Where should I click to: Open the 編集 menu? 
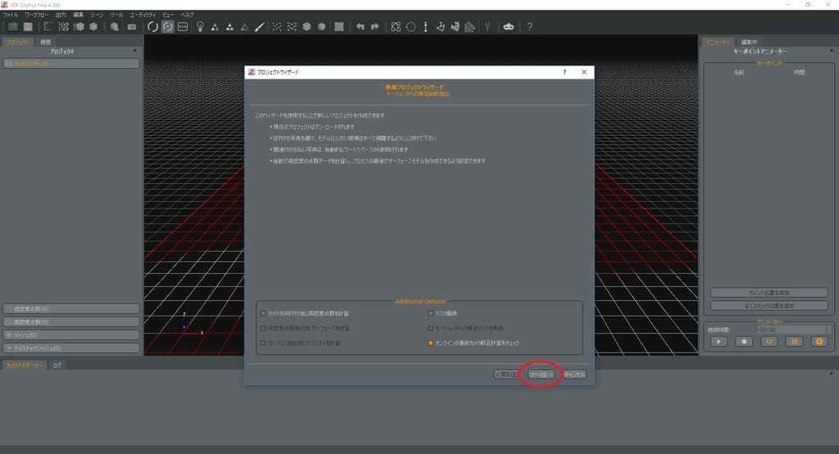click(x=78, y=15)
